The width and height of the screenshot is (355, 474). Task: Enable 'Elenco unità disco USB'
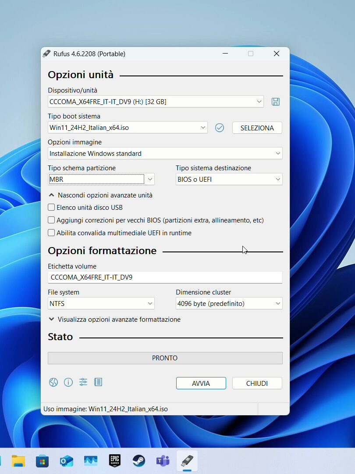[51, 207]
